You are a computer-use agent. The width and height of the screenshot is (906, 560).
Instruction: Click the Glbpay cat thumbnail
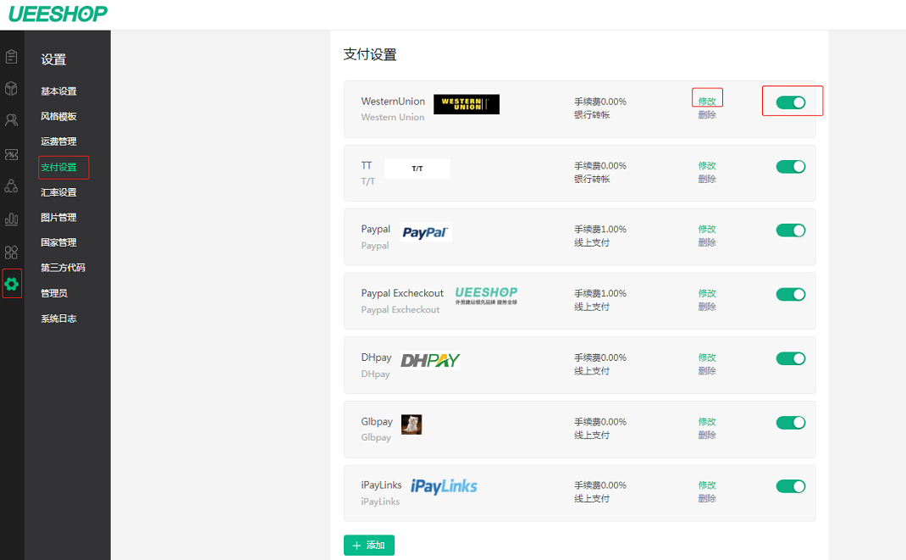[412, 424]
